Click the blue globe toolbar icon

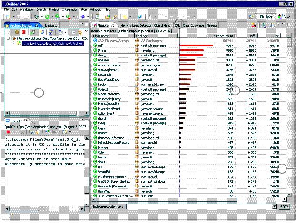click(83, 17)
